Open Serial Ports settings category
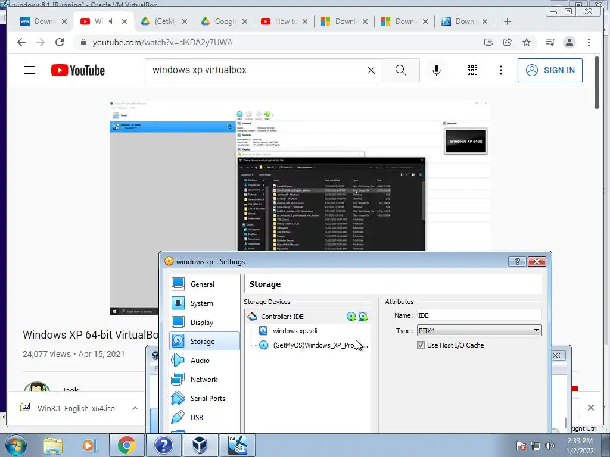Image resolution: width=610 pixels, height=457 pixels. tap(205, 398)
